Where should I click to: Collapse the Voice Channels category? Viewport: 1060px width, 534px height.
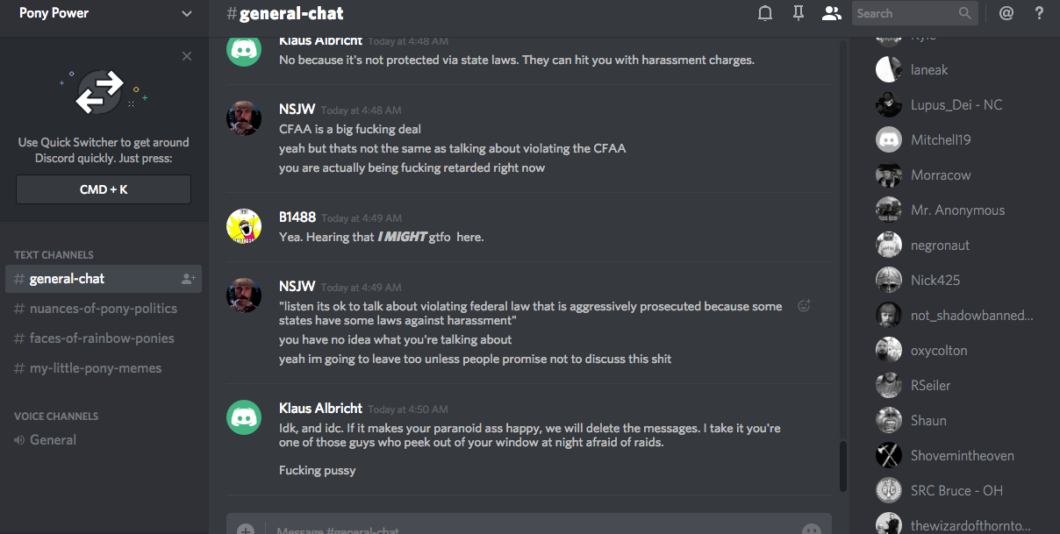click(56, 417)
